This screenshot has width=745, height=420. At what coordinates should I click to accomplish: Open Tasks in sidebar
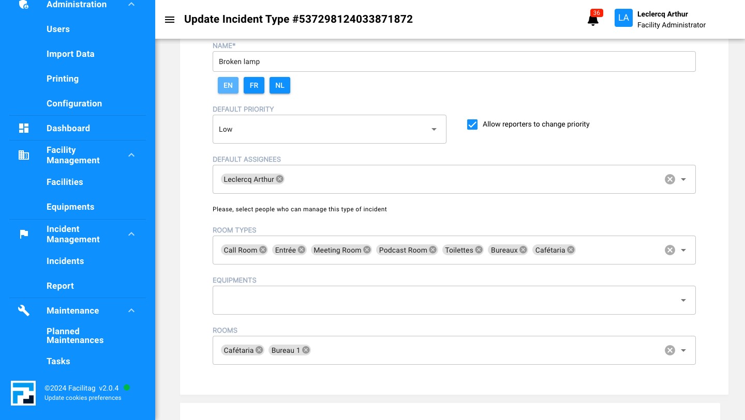(58, 361)
